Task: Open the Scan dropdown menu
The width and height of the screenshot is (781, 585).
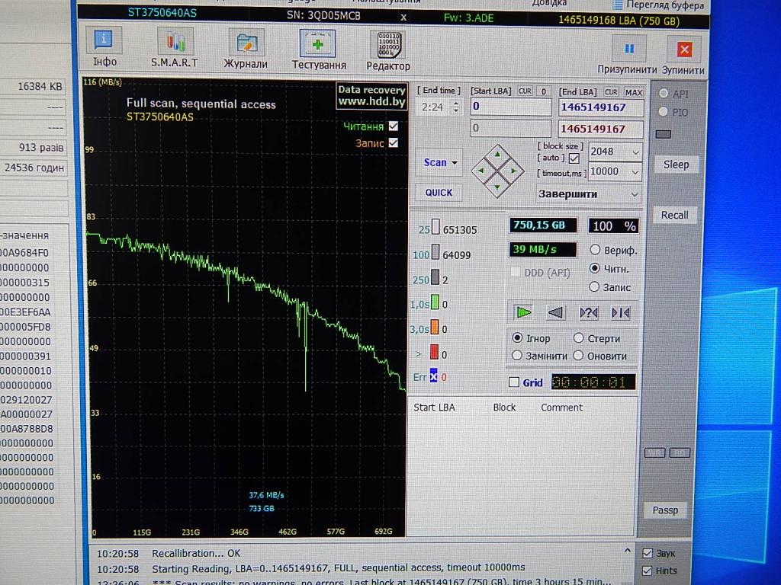Action: tap(440, 162)
